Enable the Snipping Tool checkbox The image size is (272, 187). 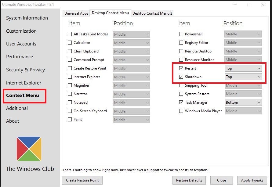[181, 85]
